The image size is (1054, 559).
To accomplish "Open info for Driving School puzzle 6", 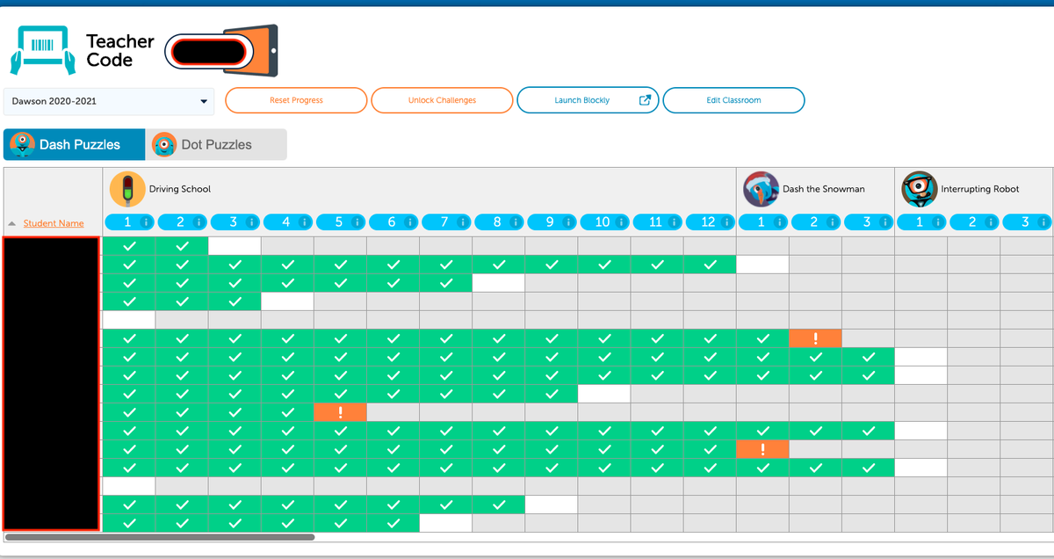I will (x=409, y=222).
